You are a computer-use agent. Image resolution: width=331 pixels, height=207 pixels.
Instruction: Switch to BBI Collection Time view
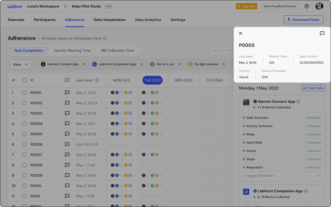click(x=117, y=51)
